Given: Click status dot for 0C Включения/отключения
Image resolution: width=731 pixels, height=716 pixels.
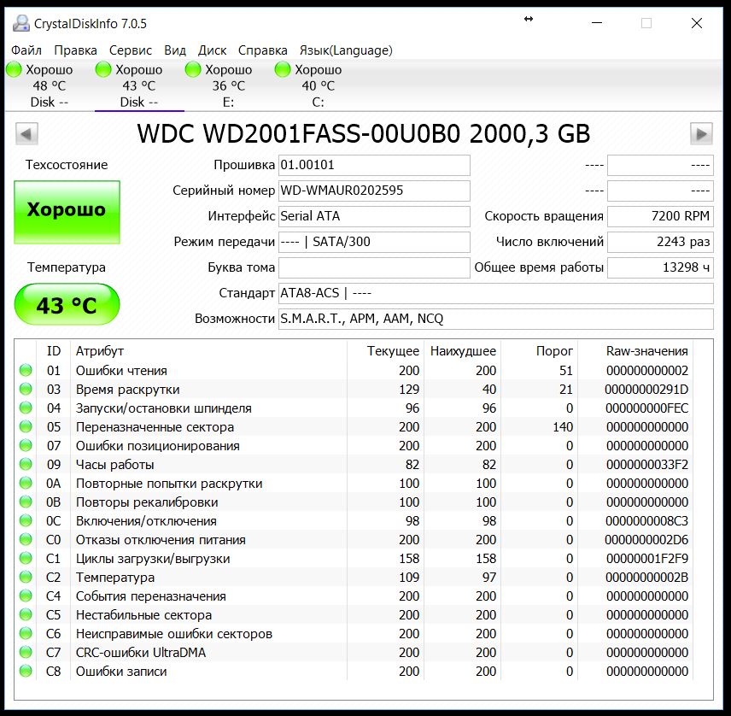Looking at the screenshot, I should tap(26, 520).
